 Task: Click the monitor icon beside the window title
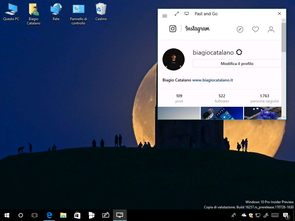tap(187, 14)
